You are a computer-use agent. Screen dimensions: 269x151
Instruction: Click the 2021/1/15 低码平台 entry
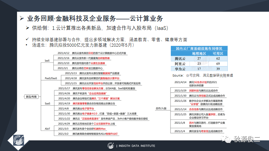[x=103, y=83]
